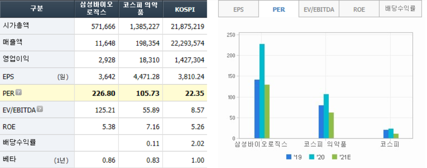Select the 영업이익 row label
This screenshot has height=168, width=427.
pos(16,59)
